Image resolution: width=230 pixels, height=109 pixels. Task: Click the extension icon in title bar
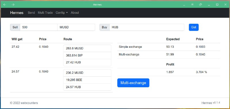[x=200, y=5]
